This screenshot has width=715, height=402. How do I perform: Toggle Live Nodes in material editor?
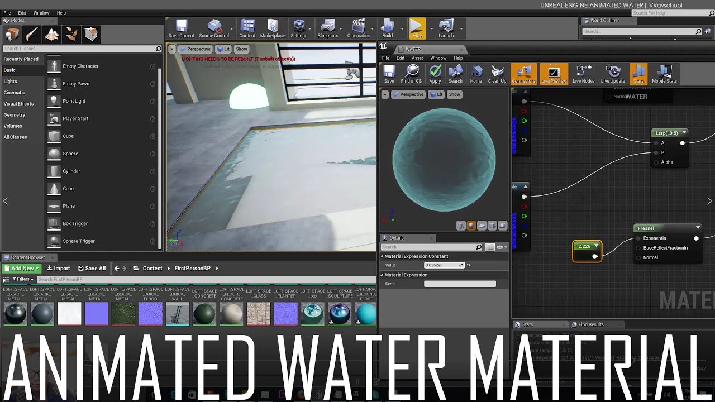tap(584, 74)
